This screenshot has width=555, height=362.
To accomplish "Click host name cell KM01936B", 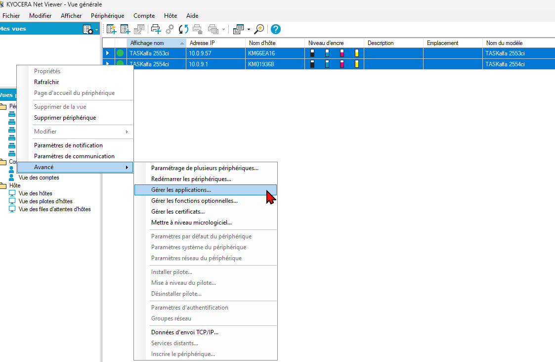I will pyautogui.click(x=275, y=64).
